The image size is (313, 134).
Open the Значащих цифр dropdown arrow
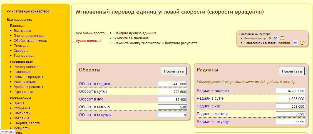pos(275,38)
